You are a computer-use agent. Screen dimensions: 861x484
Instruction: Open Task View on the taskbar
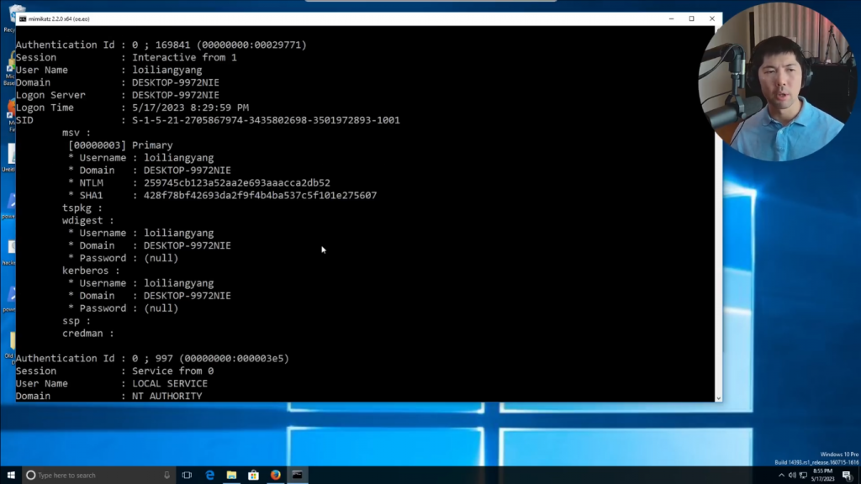[187, 476]
